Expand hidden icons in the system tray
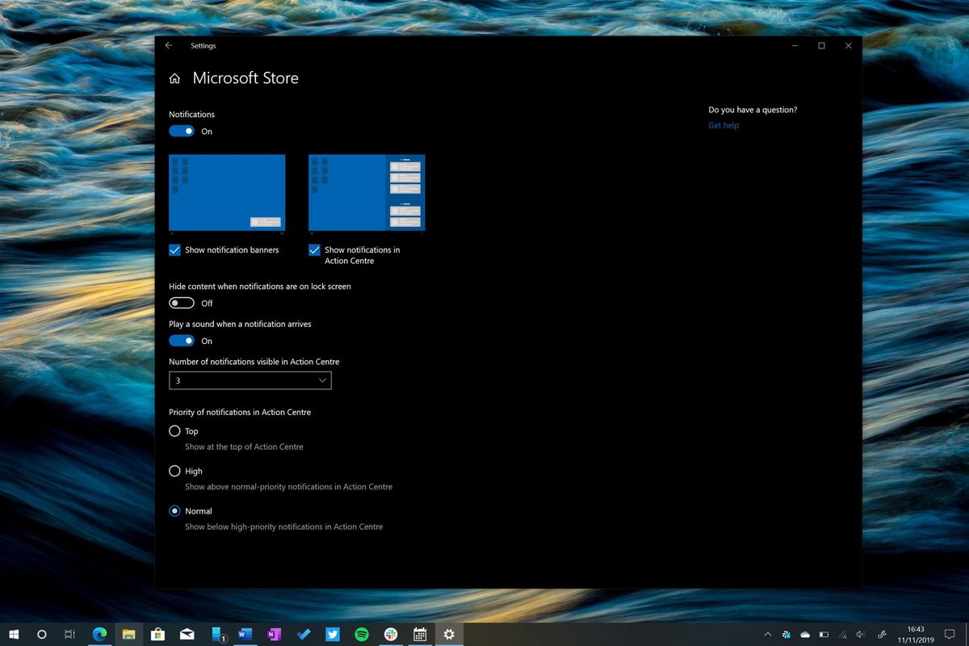Viewport: 969px width, 646px height. 766,635
